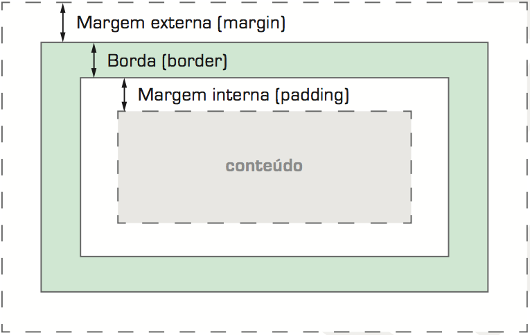The image size is (530, 335).
Task: Click the 'Margem externa (margin)' label
Action: tap(181, 24)
